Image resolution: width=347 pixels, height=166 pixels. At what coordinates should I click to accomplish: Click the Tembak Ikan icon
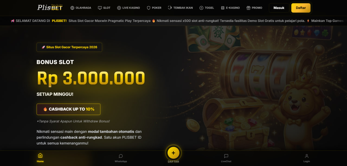click(170, 8)
